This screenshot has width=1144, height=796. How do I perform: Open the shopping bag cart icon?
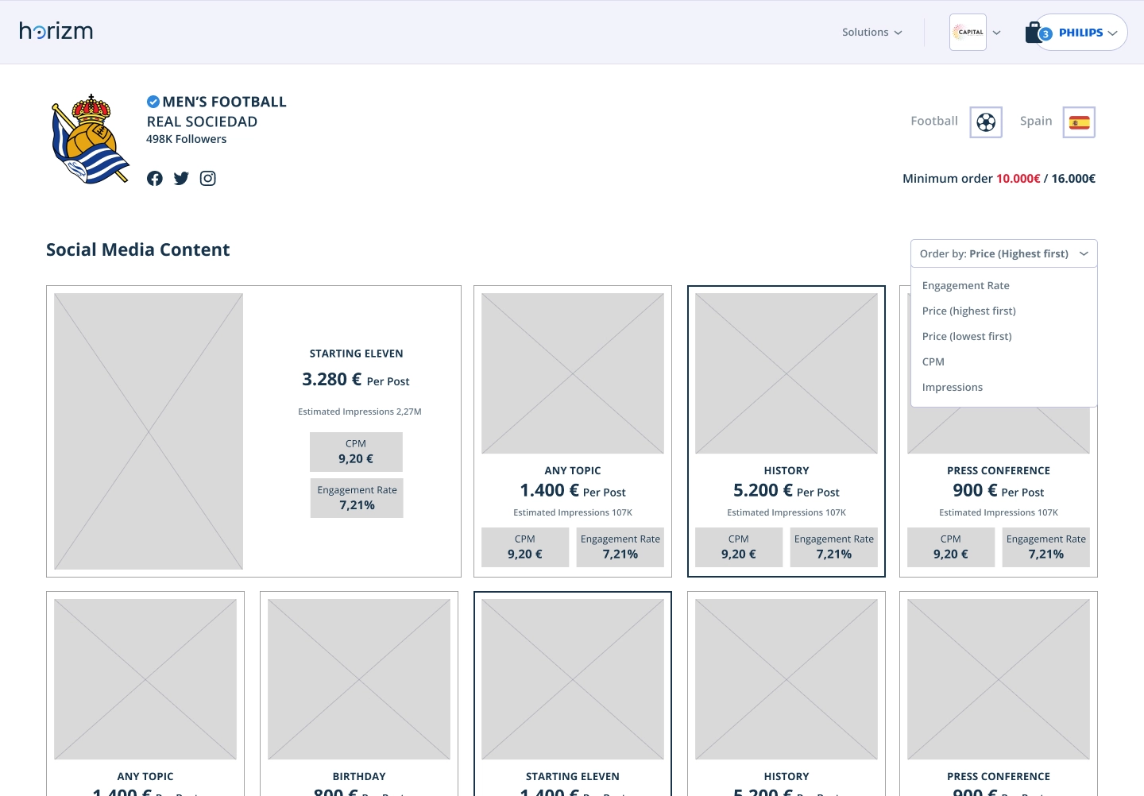coord(1033,33)
